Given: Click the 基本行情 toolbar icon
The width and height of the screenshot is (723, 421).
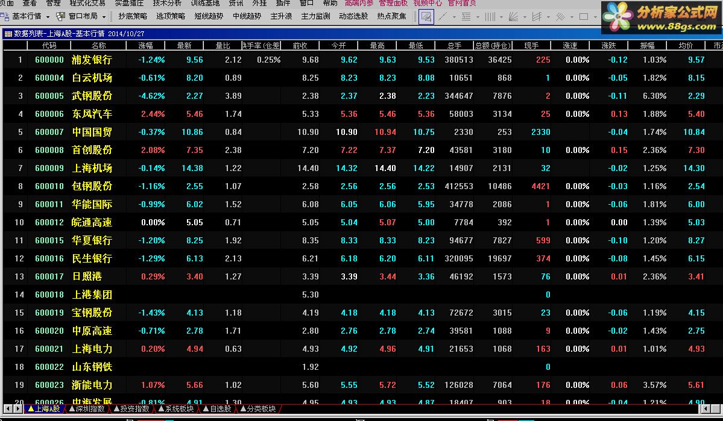Looking at the screenshot, I should (x=5, y=17).
